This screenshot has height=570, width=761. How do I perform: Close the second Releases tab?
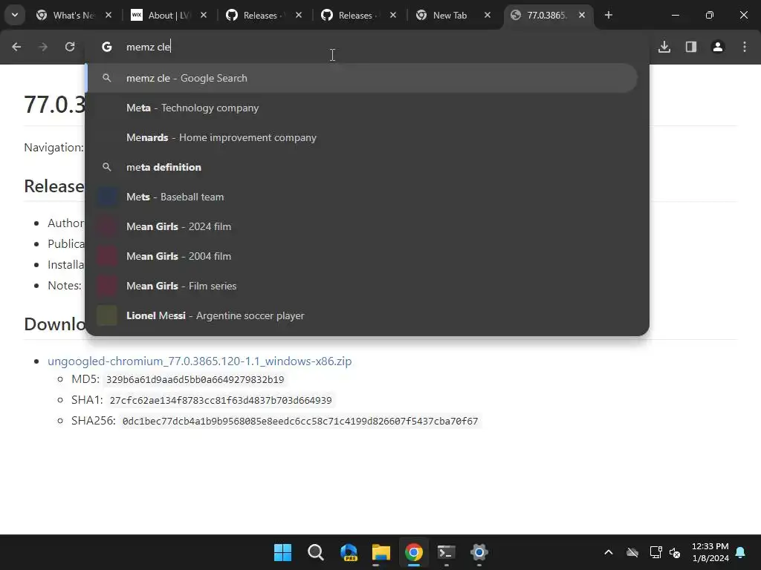(393, 15)
